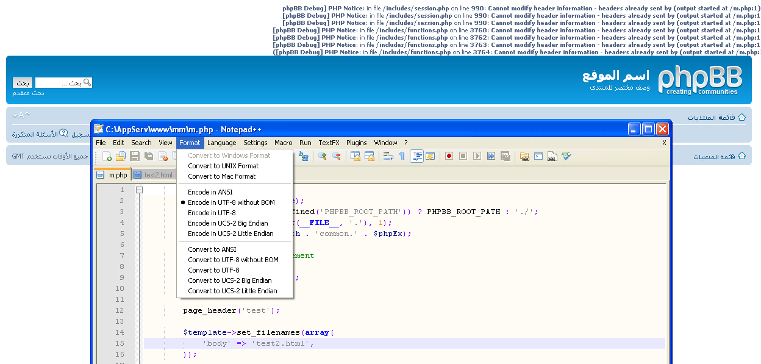Choose the Convert to UTF-8 entry

[x=213, y=270]
